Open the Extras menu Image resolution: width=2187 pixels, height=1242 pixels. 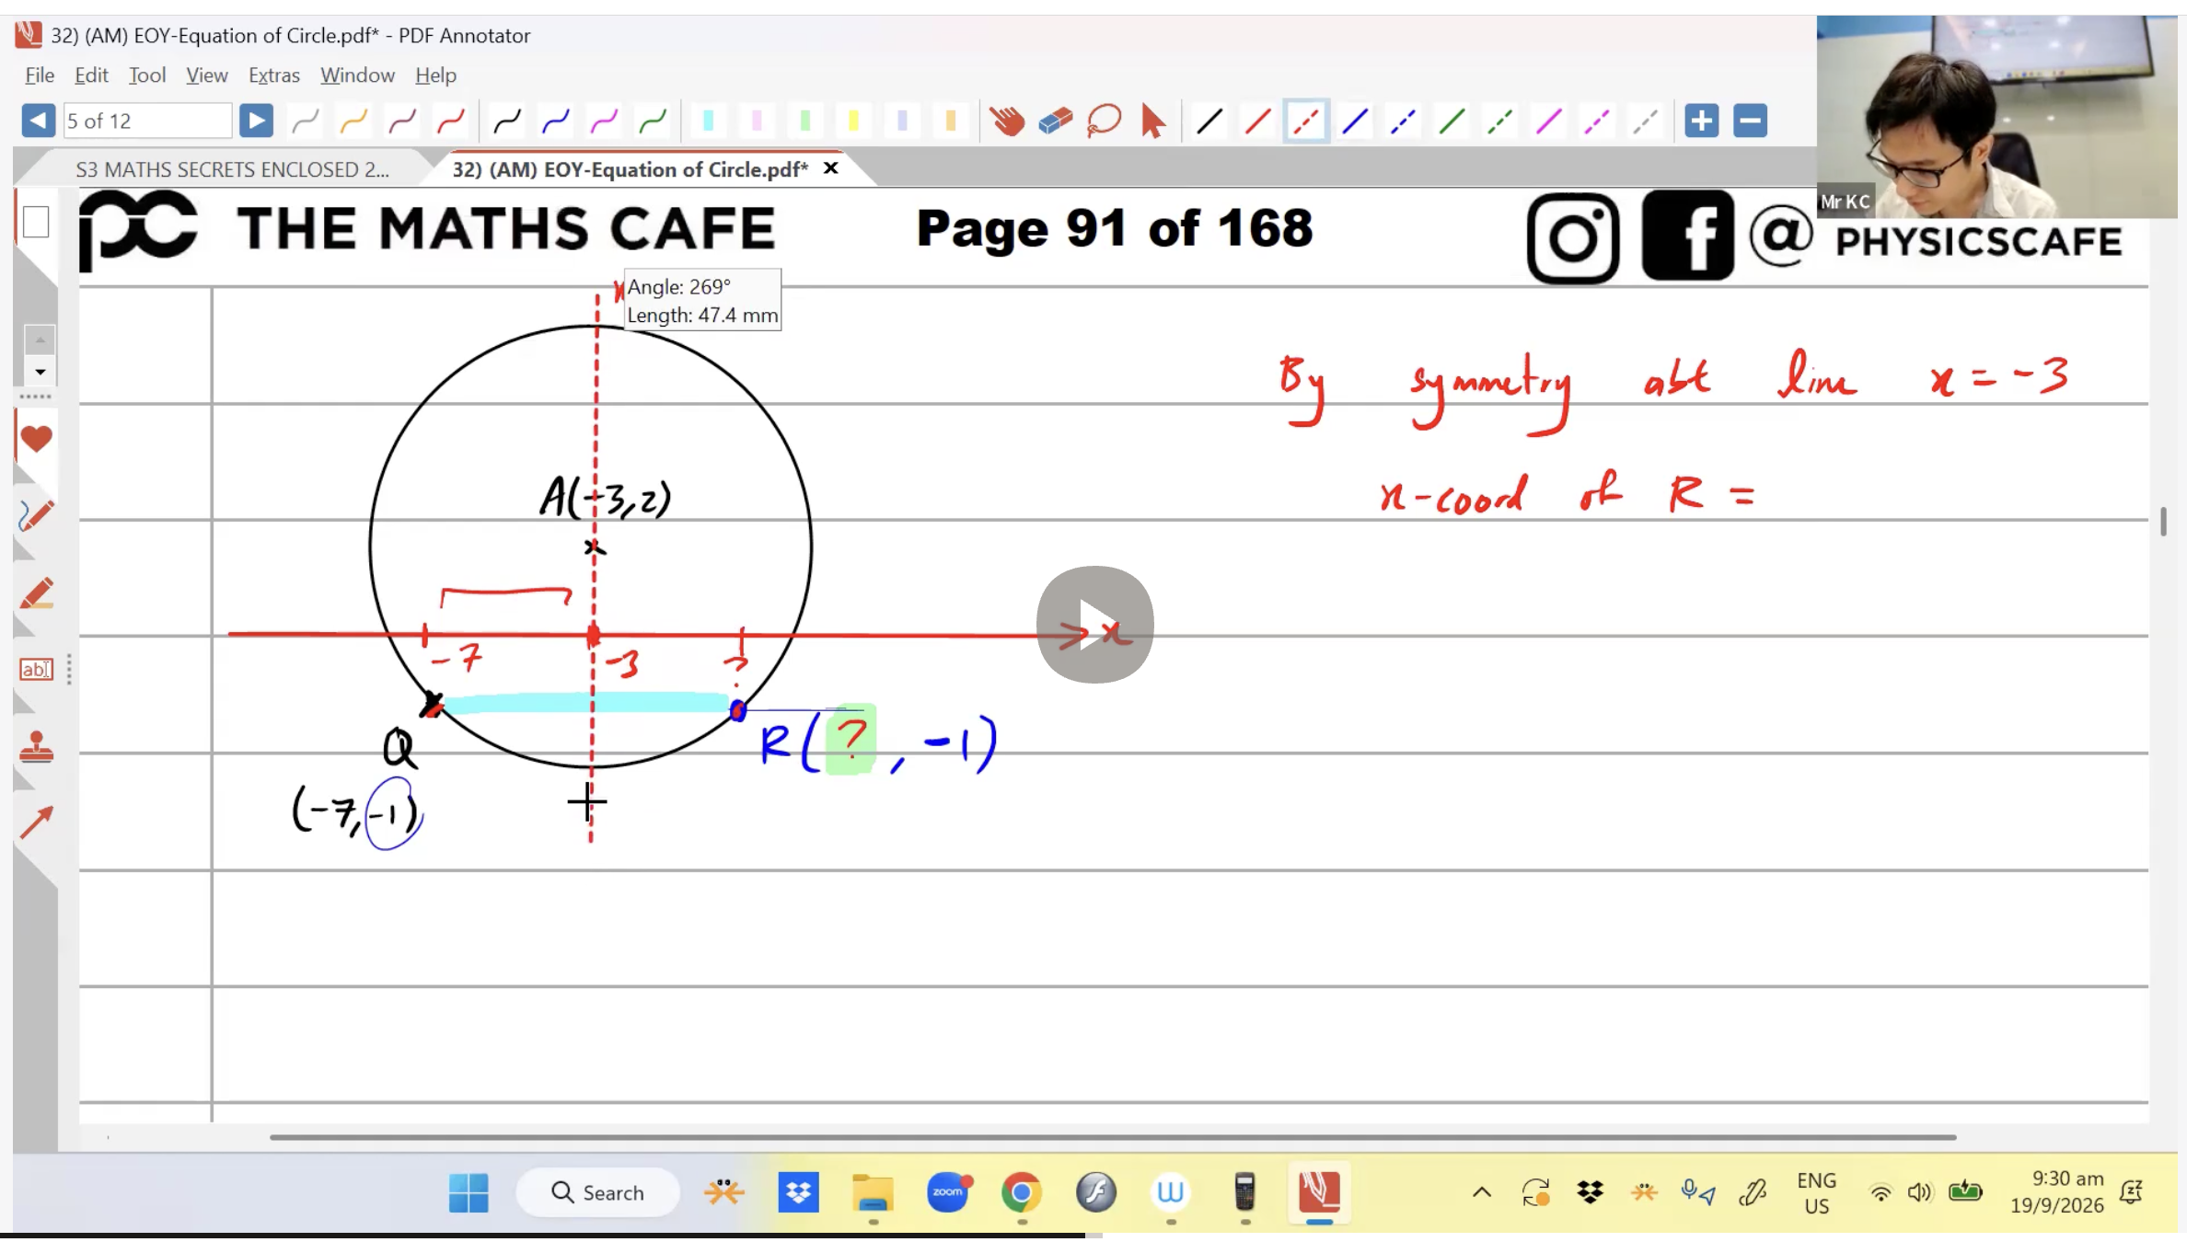pyautogui.click(x=274, y=75)
